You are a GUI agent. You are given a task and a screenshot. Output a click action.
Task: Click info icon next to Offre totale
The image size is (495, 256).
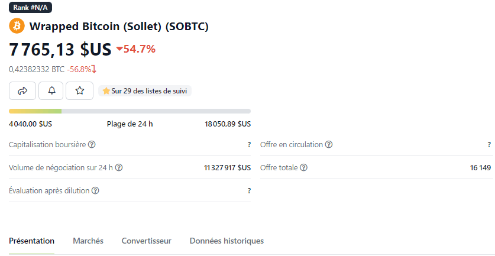coord(303,167)
